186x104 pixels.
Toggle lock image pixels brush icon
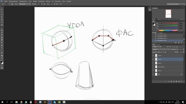[161, 52]
